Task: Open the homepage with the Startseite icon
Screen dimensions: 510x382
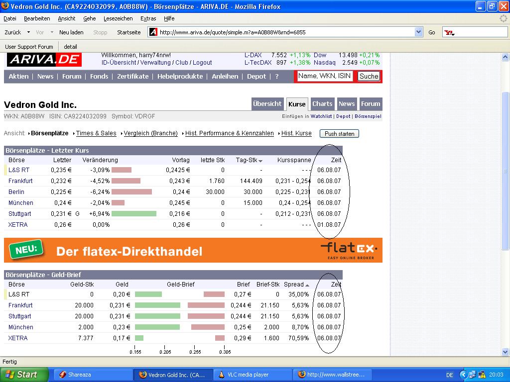Action: pos(128,31)
